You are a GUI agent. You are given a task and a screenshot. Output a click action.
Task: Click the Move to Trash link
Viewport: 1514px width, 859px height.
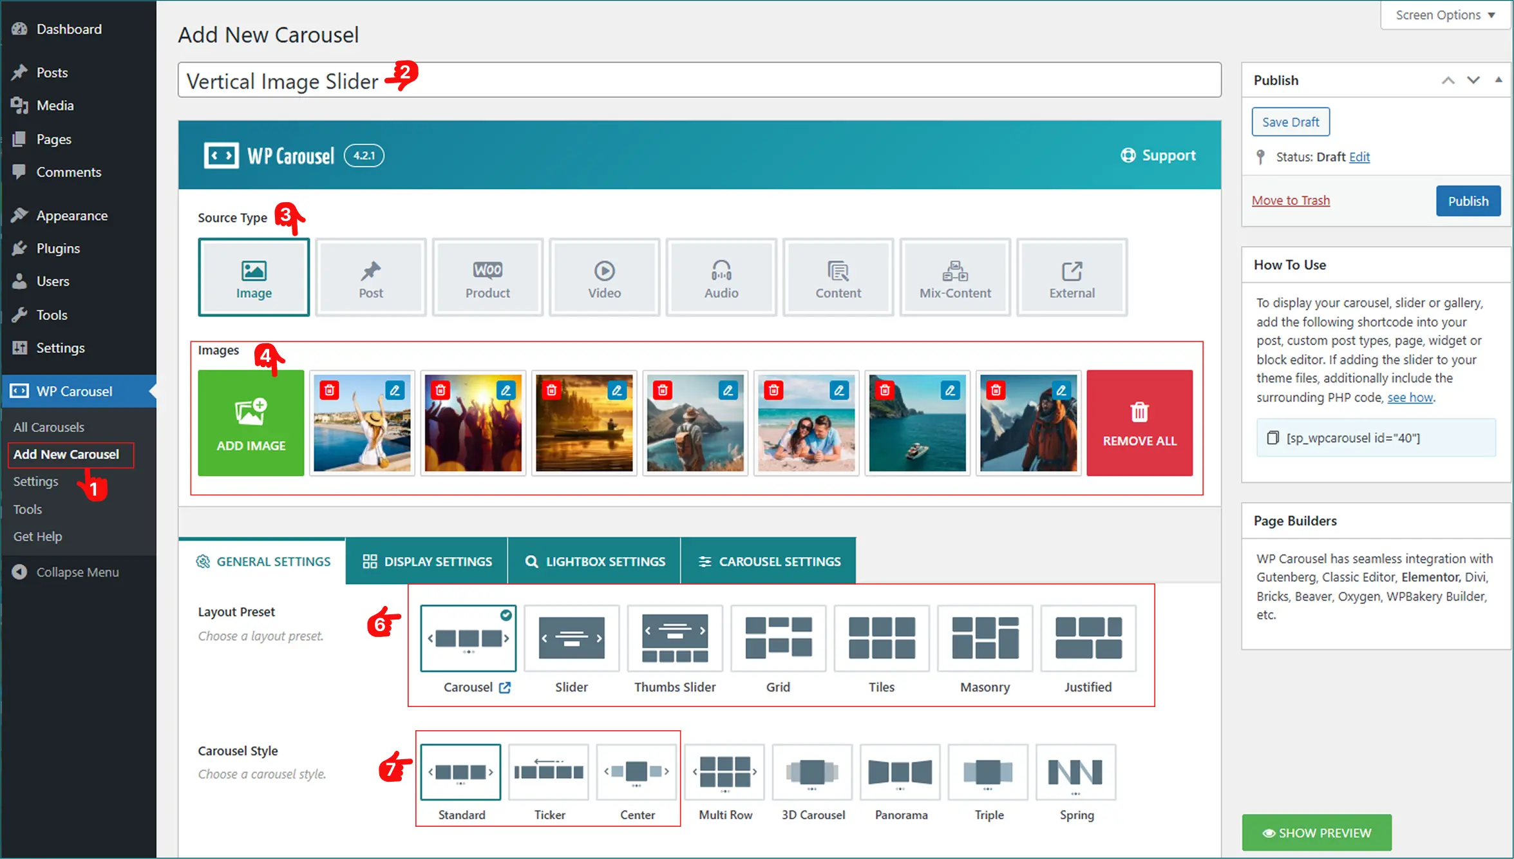point(1290,200)
